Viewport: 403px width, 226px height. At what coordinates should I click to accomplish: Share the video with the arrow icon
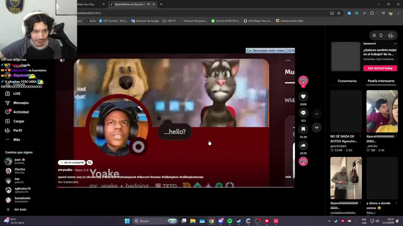click(303, 145)
